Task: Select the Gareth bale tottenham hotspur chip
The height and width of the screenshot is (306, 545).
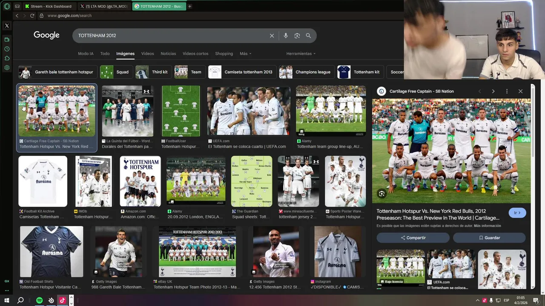Action: (x=58, y=72)
